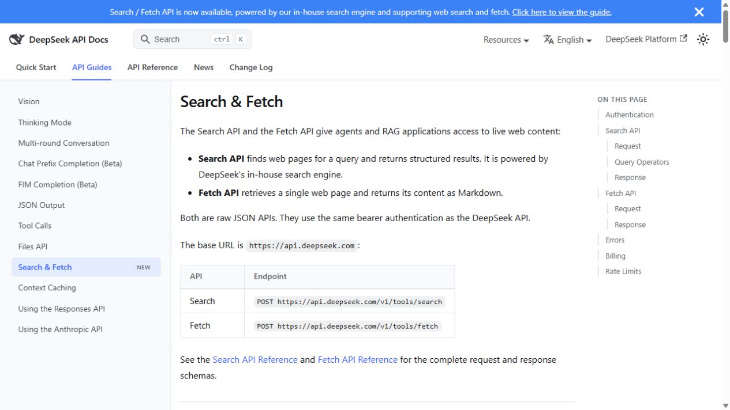This screenshot has height=410, width=730.
Task: Click the scrollbar up arrow
Action: [x=725, y=4]
